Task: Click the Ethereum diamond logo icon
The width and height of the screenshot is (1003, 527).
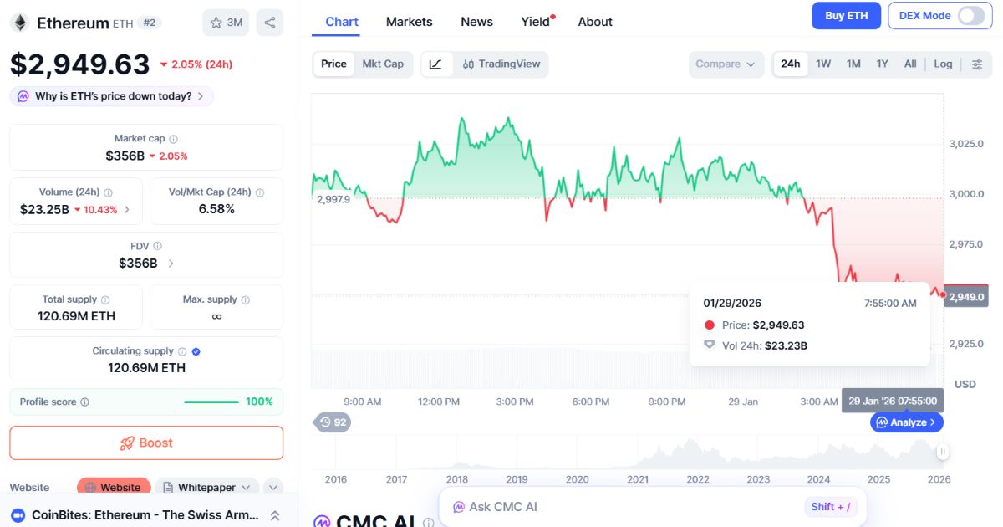Action: pos(19,23)
